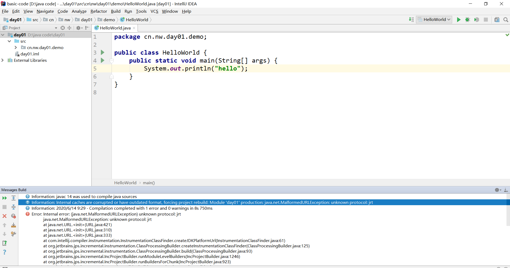The width and height of the screenshot is (510, 268).
Task: Close Messages panel with red X
Action: [5, 216]
